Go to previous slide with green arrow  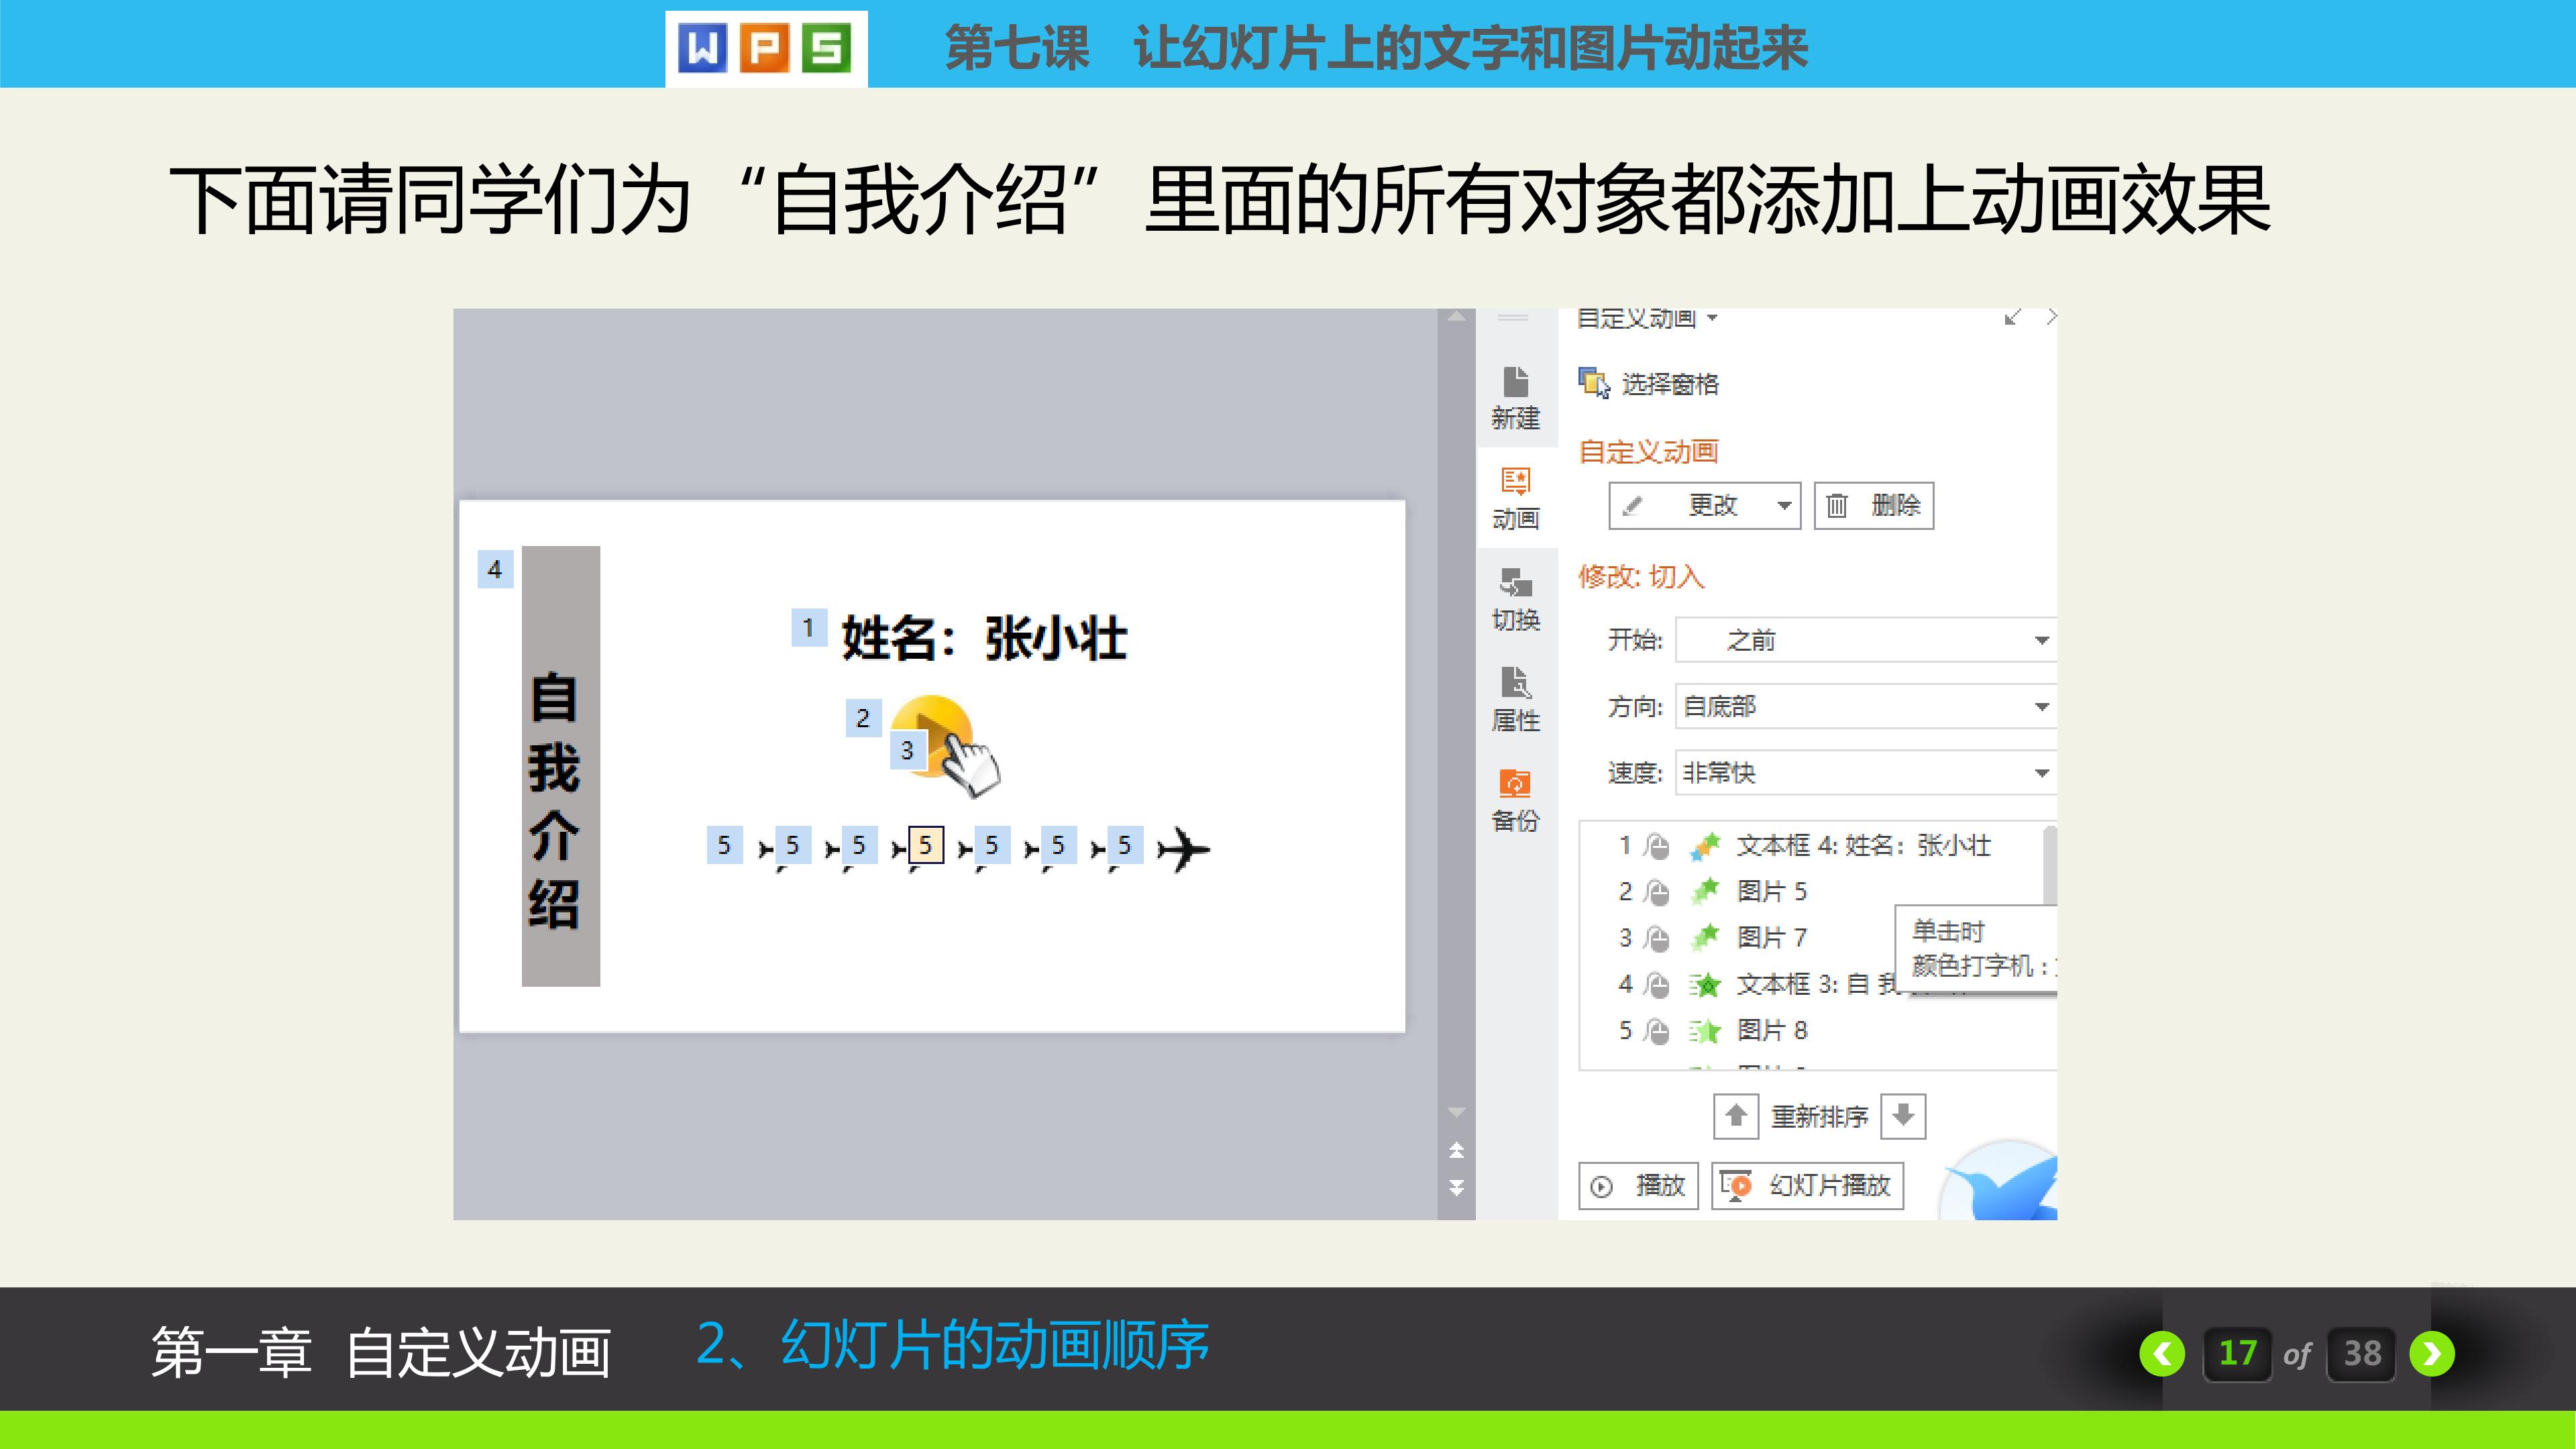(2162, 1353)
